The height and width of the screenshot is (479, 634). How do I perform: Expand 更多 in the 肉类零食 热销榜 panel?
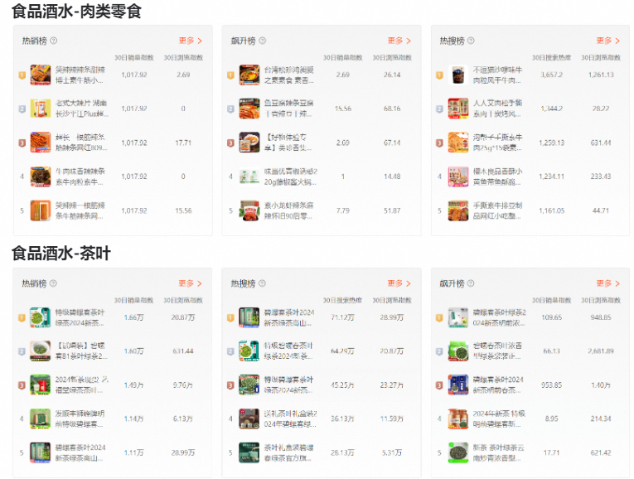pyautogui.click(x=190, y=41)
